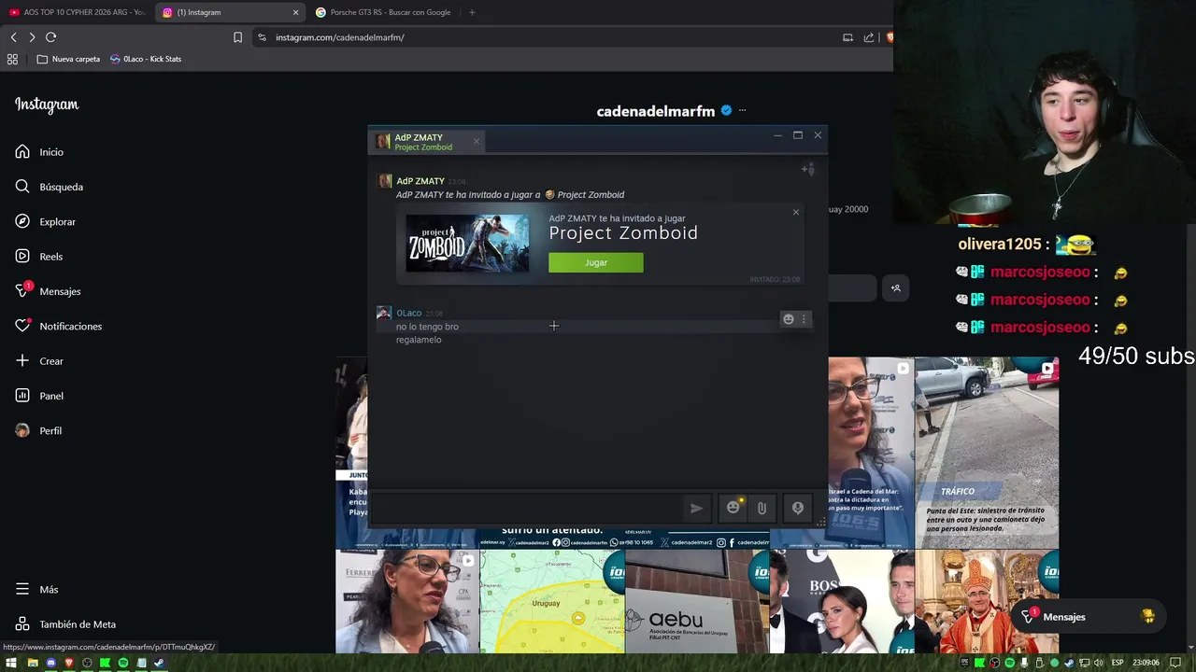
Task: Open Notificaciones heart item
Action: click(x=58, y=326)
